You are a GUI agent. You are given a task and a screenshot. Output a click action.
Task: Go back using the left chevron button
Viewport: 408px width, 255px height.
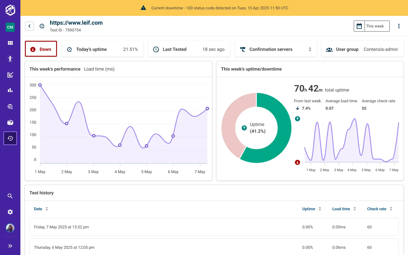[29, 26]
